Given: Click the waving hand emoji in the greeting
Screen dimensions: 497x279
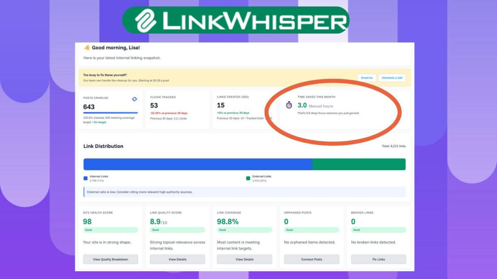Looking at the screenshot, I should click(87, 48).
